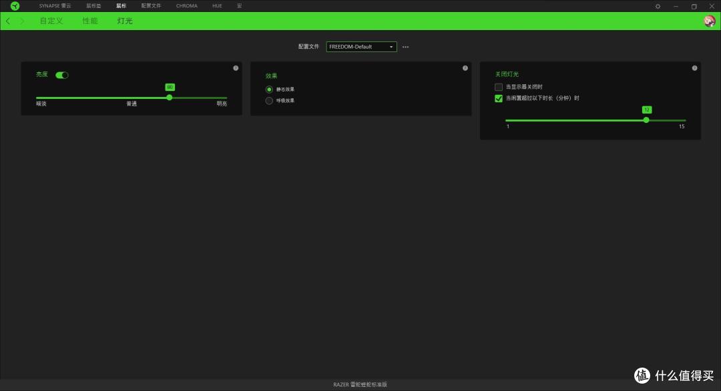
Task: Open the last top menu item 宏
Action: (239, 6)
